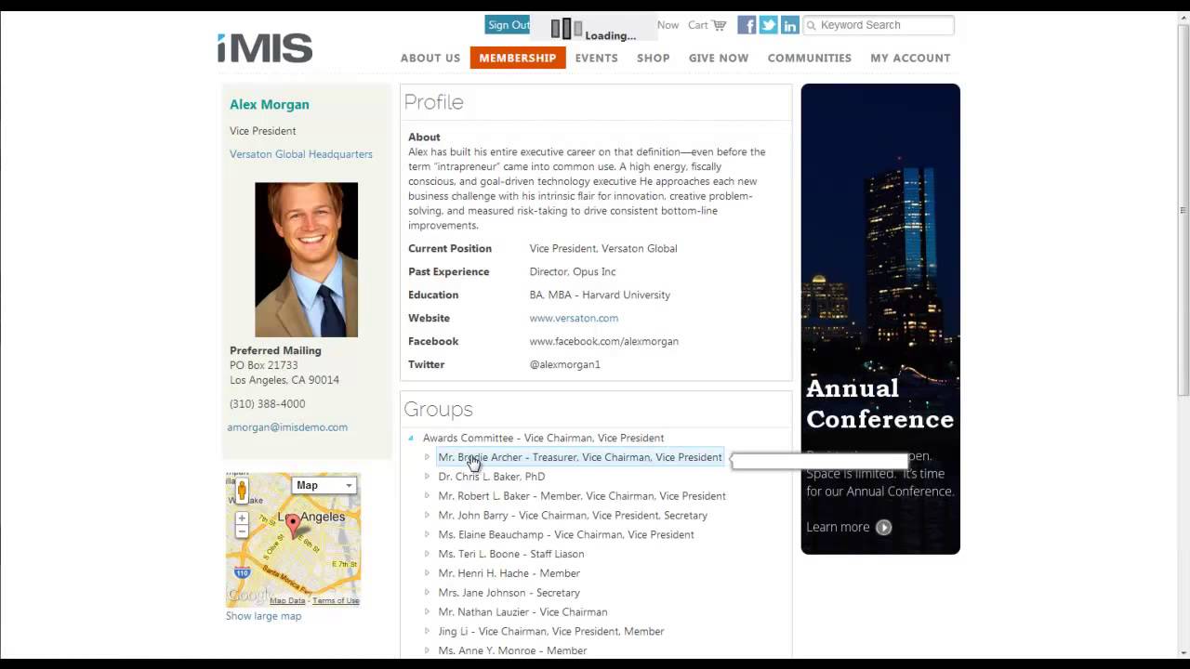Select Dr. Chris L. Baker, PhD row
The height and width of the screenshot is (669, 1190).
point(492,477)
